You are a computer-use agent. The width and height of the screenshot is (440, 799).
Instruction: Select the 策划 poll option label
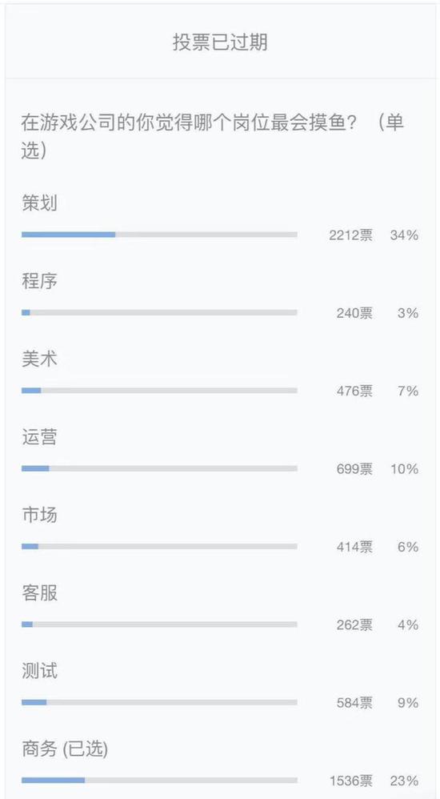39,203
